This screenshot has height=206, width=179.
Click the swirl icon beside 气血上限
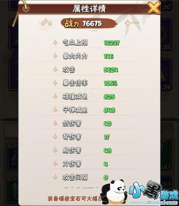coord(56,42)
